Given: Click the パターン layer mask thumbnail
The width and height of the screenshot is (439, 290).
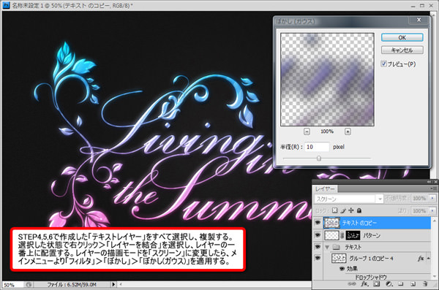Looking at the screenshot, I should pyautogui.click(x=353, y=235).
